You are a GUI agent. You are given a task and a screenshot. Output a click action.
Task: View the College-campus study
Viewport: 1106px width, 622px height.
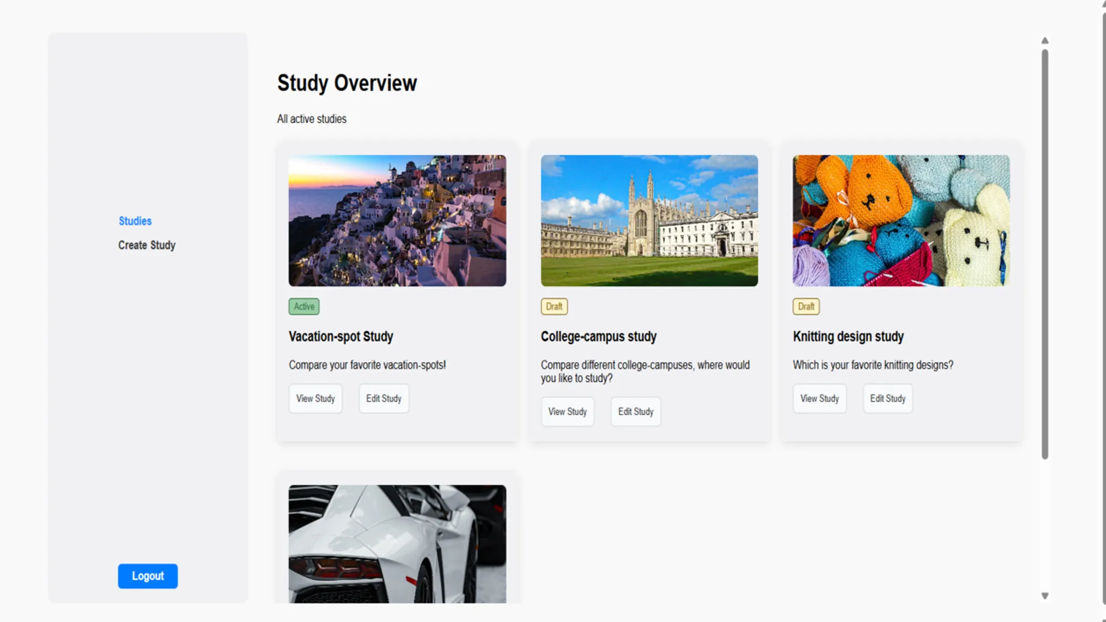pos(567,412)
